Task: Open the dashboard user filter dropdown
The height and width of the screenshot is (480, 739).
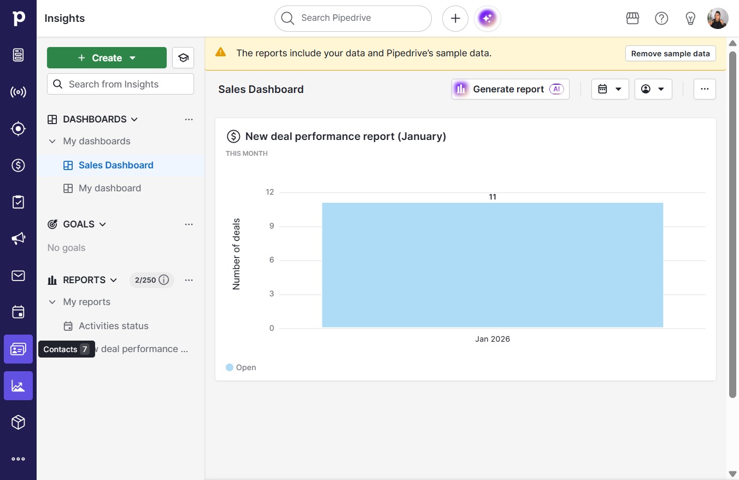Action: [x=653, y=89]
